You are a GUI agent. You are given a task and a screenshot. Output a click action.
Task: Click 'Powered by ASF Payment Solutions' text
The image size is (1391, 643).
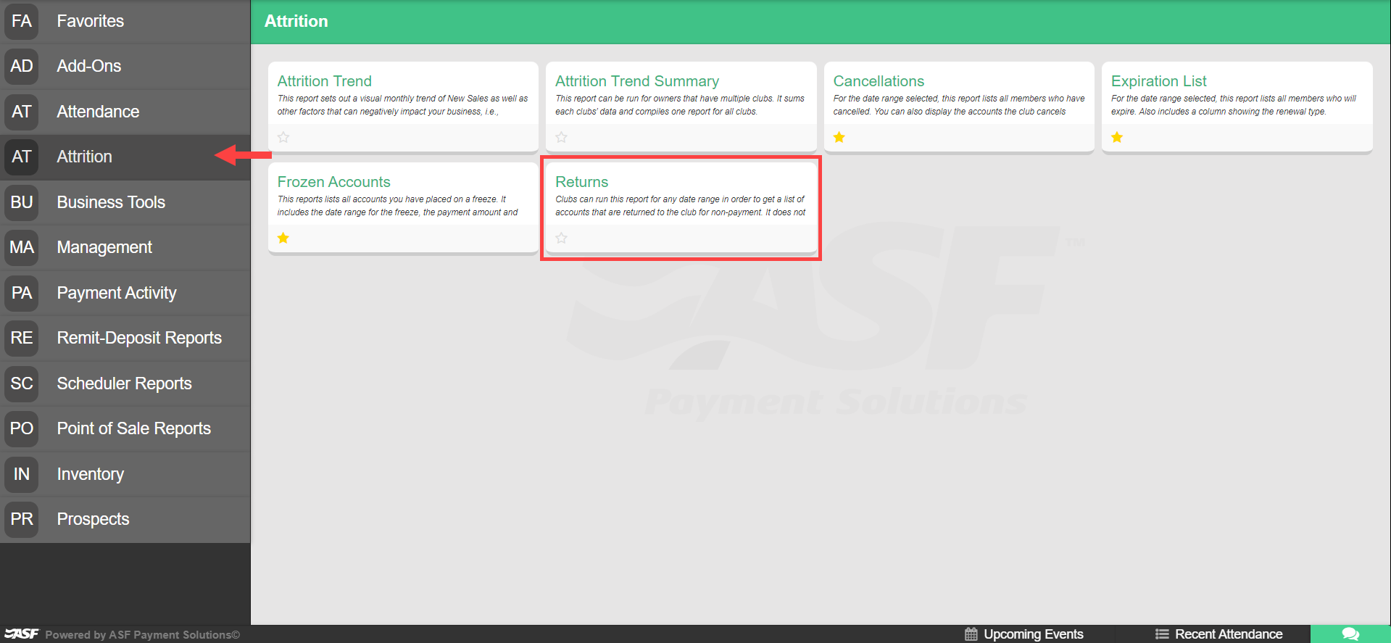coord(142,635)
